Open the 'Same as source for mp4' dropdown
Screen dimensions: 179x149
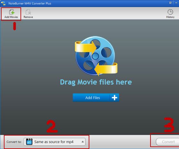coord(54,142)
